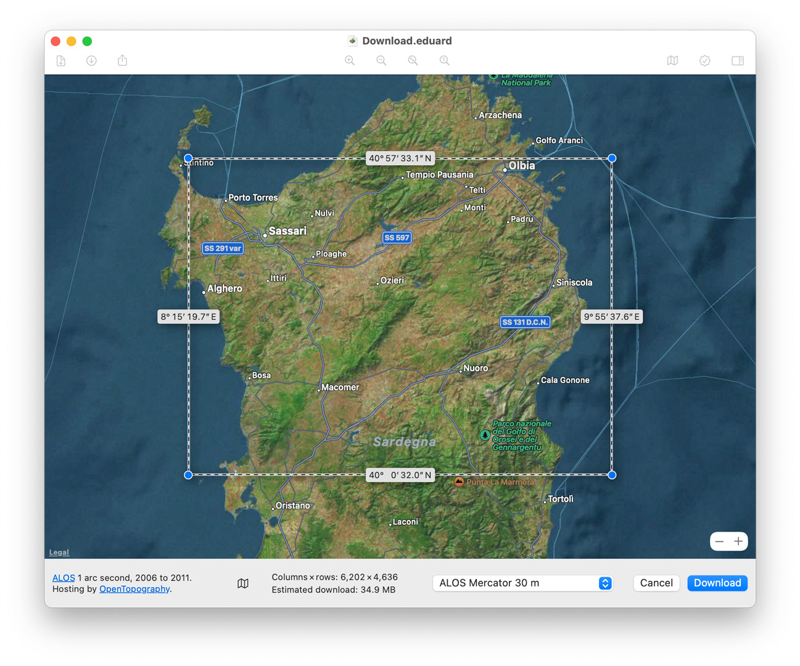Open the map style icon at top right

[x=672, y=60]
